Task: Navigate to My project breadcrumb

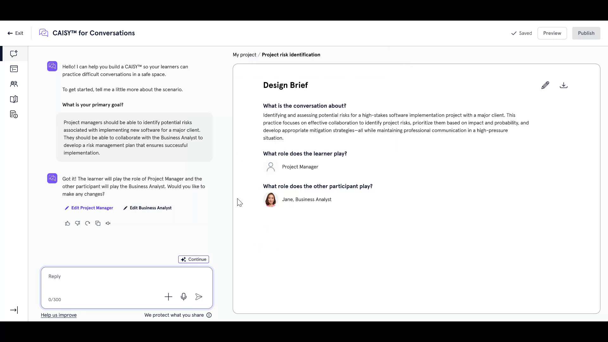Action: [244, 54]
